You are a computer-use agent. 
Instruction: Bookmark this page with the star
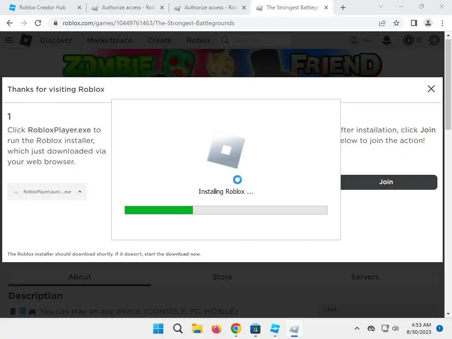click(396, 23)
